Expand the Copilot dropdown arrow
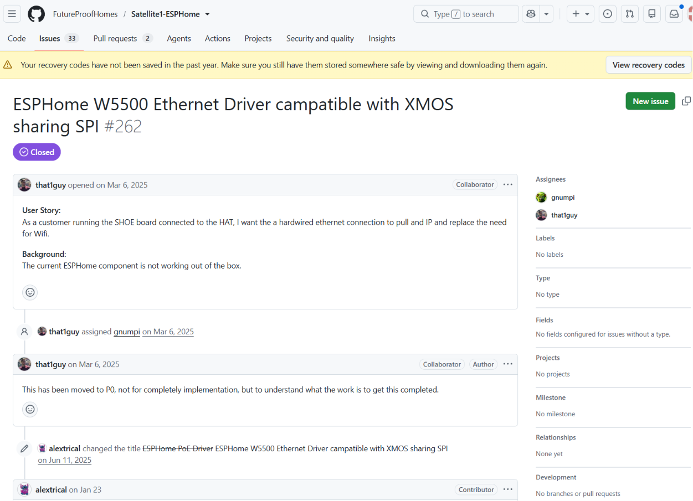Viewport: 693px width, 501px height. tap(546, 14)
